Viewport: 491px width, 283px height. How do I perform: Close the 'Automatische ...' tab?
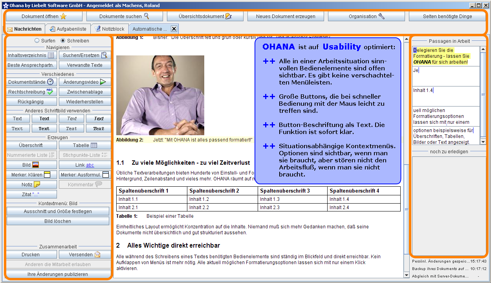point(174,29)
